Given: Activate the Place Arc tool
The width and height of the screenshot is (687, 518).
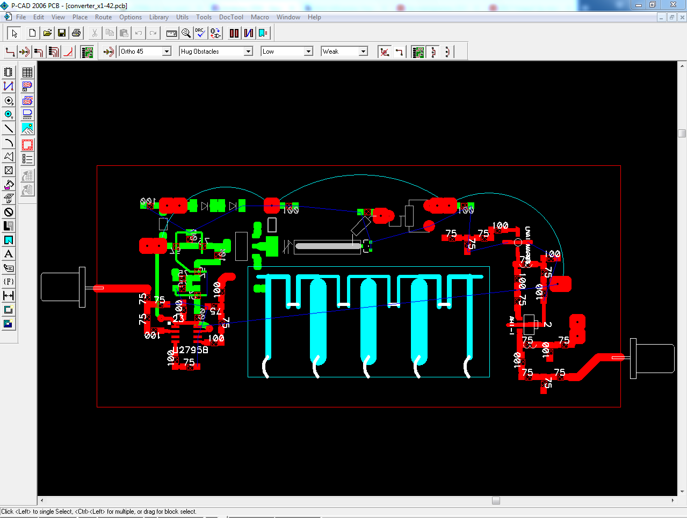Looking at the screenshot, I should coord(9,142).
